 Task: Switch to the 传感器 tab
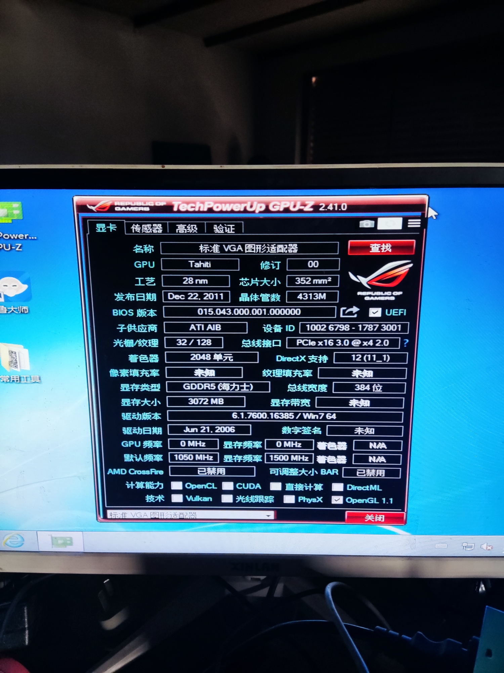click(146, 228)
